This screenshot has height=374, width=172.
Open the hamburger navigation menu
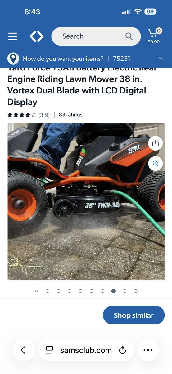point(13,36)
